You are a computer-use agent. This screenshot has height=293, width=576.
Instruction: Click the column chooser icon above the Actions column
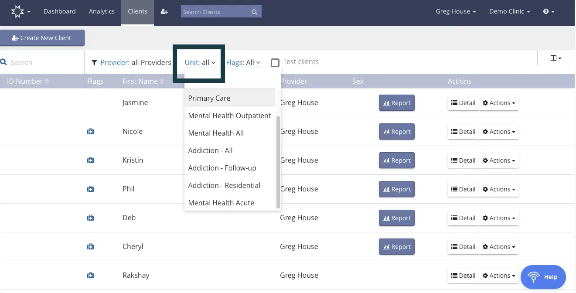click(554, 57)
